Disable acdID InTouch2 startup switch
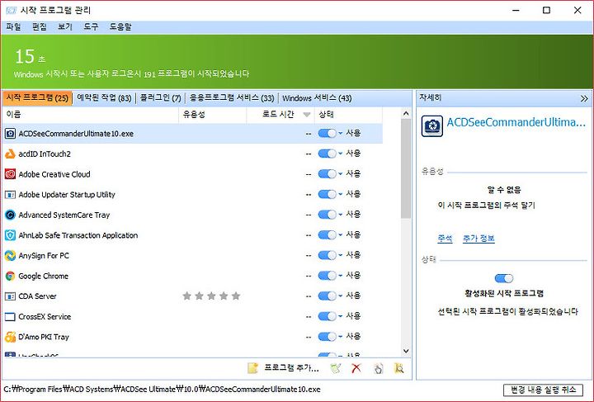594x402 pixels. tap(328, 154)
